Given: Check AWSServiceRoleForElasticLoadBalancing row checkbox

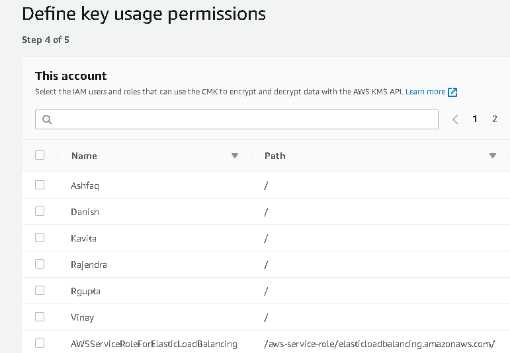Looking at the screenshot, I should (x=40, y=343).
